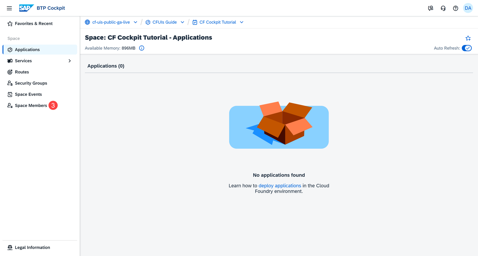
Task: Open the DA user profile avatar
Action: (x=468, y=8)
